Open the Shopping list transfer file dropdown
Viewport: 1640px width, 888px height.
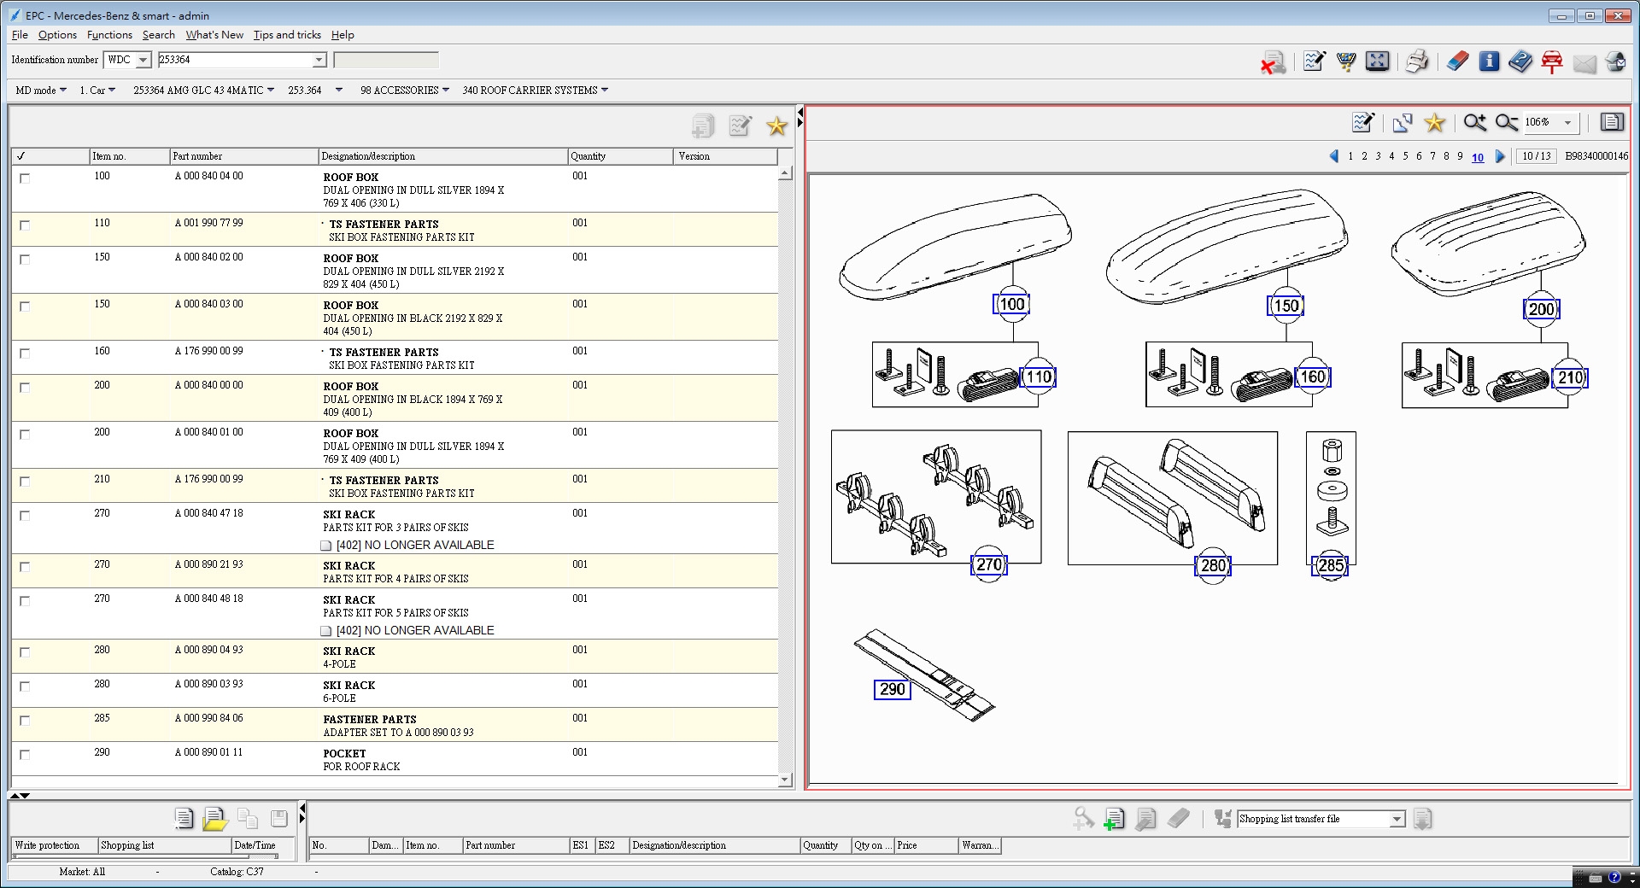click(1397, 819)
